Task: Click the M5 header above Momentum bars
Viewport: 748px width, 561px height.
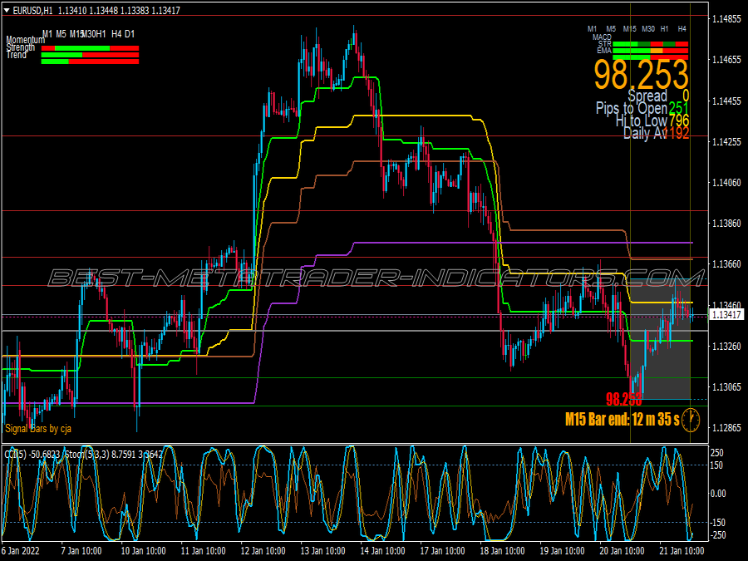Action: pos(61,34)
